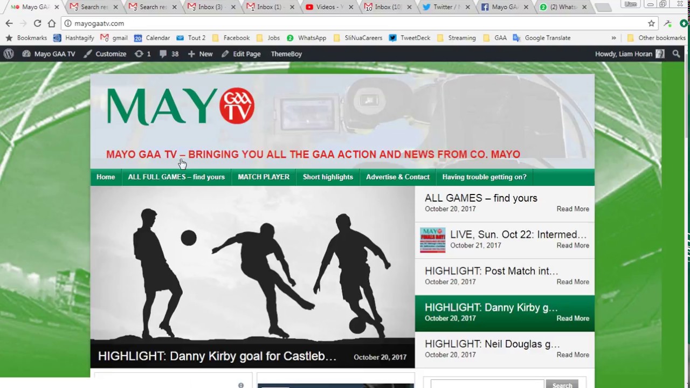Open featured headline HIGHLIGHT: Danny Kirby goal
The height and width of the screenshot is (388, 690).
217,356
